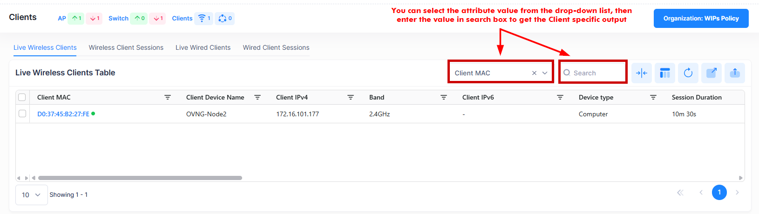The width and height of the screenshot is (759, 214).
Task: Open filter icon on Band column
Action: pos(444,97)
